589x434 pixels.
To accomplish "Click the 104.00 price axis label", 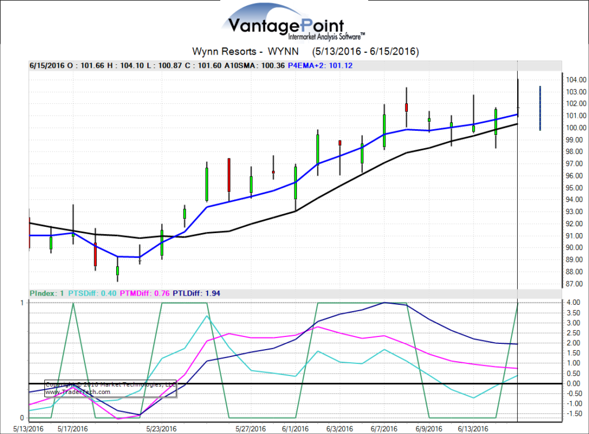I will 576,79.
